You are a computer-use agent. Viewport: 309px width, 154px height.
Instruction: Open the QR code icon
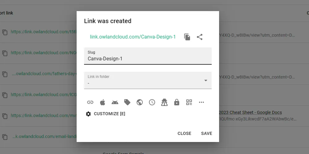click(189, 102)
